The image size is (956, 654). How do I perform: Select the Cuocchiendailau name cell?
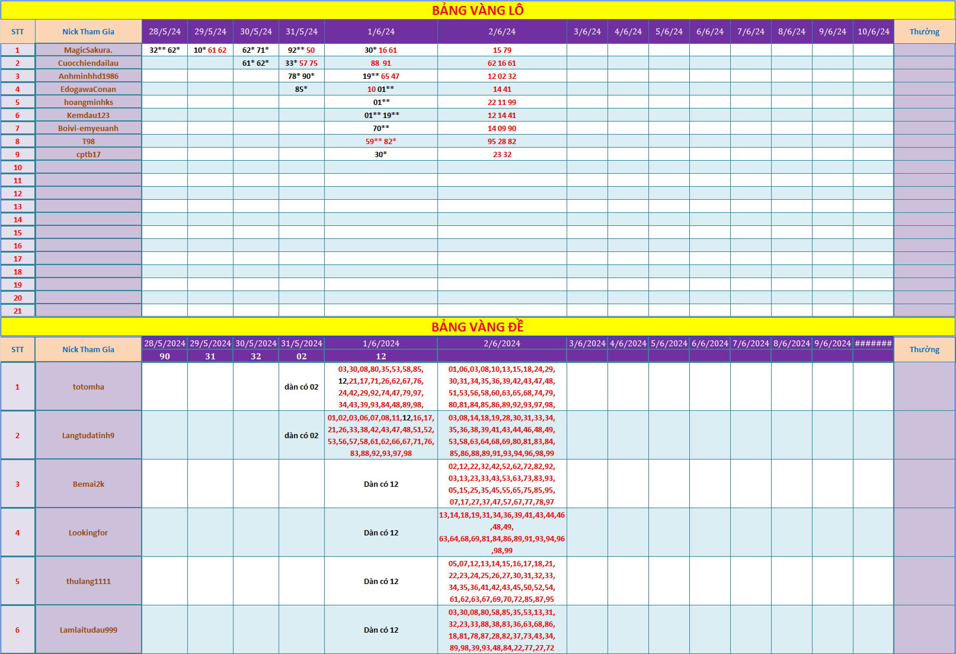point(88,63)
